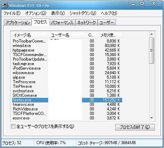
Task: Minimize the Task Manager window
Action: click(133, 4)
